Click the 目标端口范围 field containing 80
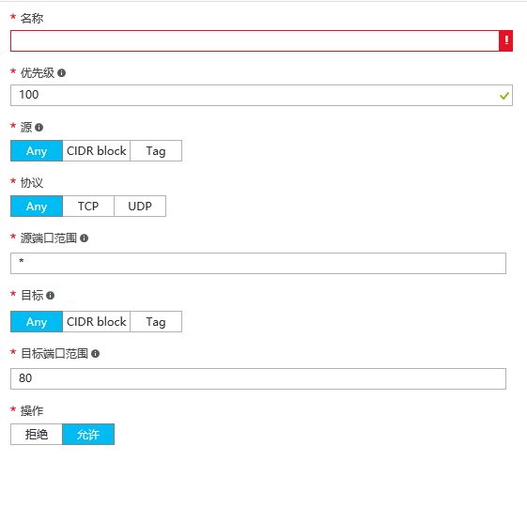 tap(258, 378)
